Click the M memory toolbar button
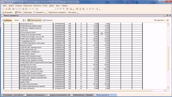Image resolution: width=172 pixels, height=97 pixels. click(87, 9)
